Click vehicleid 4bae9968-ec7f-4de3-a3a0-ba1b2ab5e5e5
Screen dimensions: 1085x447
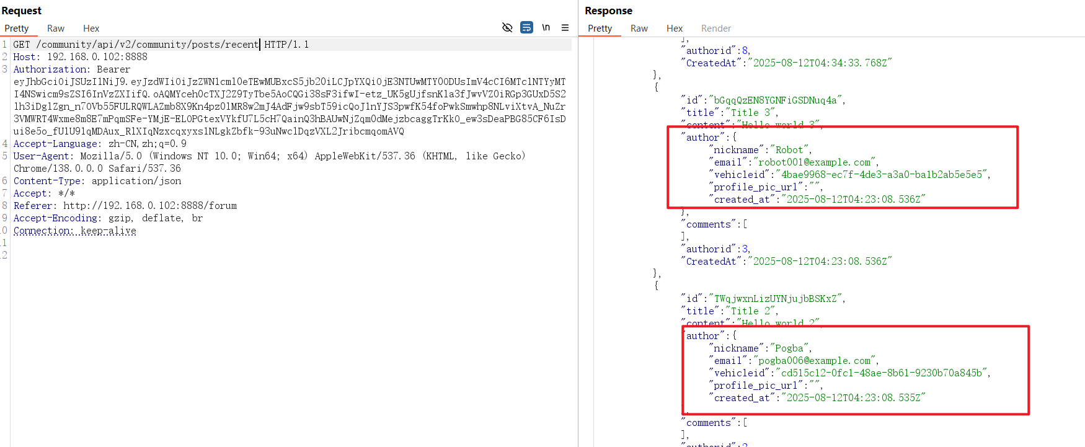(881, 175)
